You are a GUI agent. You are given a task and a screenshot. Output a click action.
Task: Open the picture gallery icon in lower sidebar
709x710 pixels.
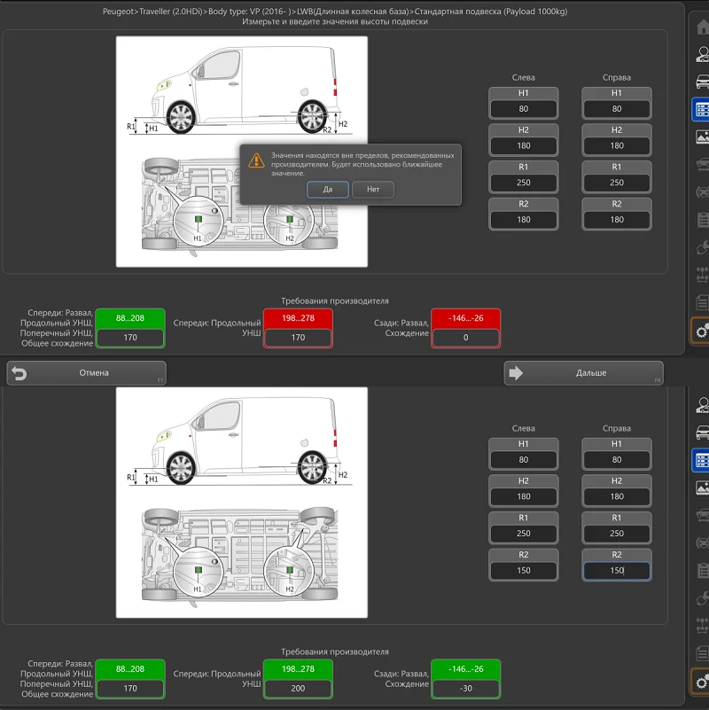(702, 488)
